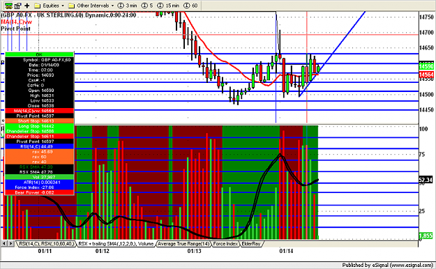The height and width of the screenshot is (269, 436).
Task: Open the Average True Range(14) tab
Action: [183, 244]
